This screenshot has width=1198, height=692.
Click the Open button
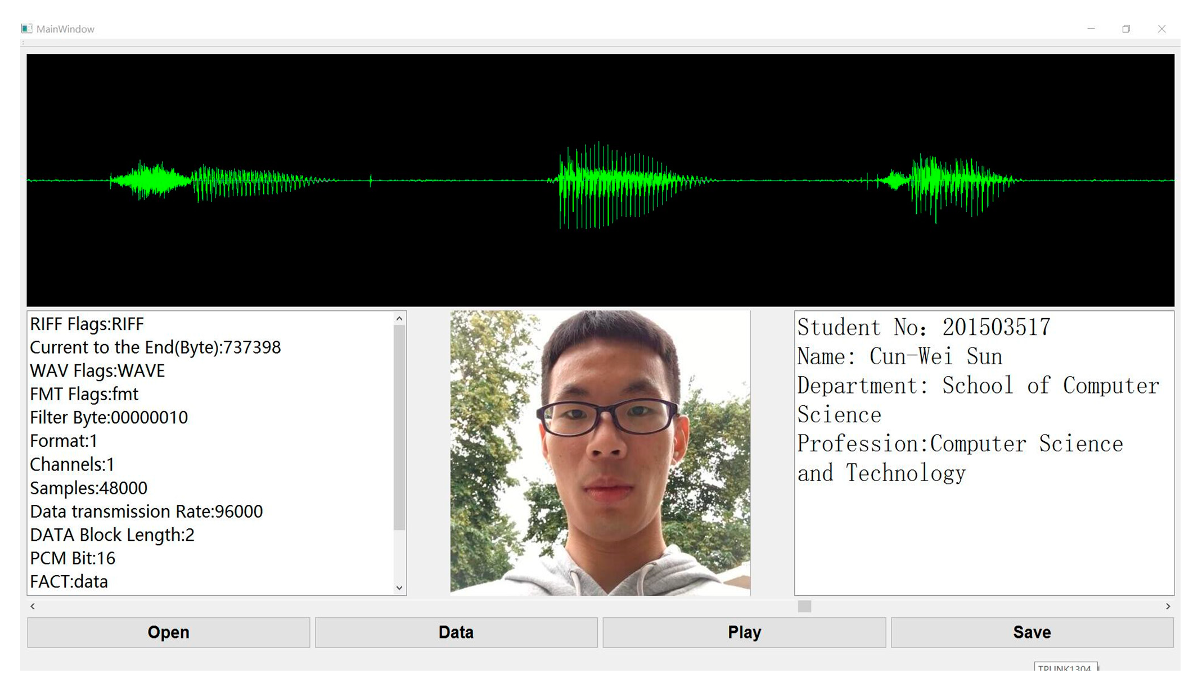click(x=168, y=632)
